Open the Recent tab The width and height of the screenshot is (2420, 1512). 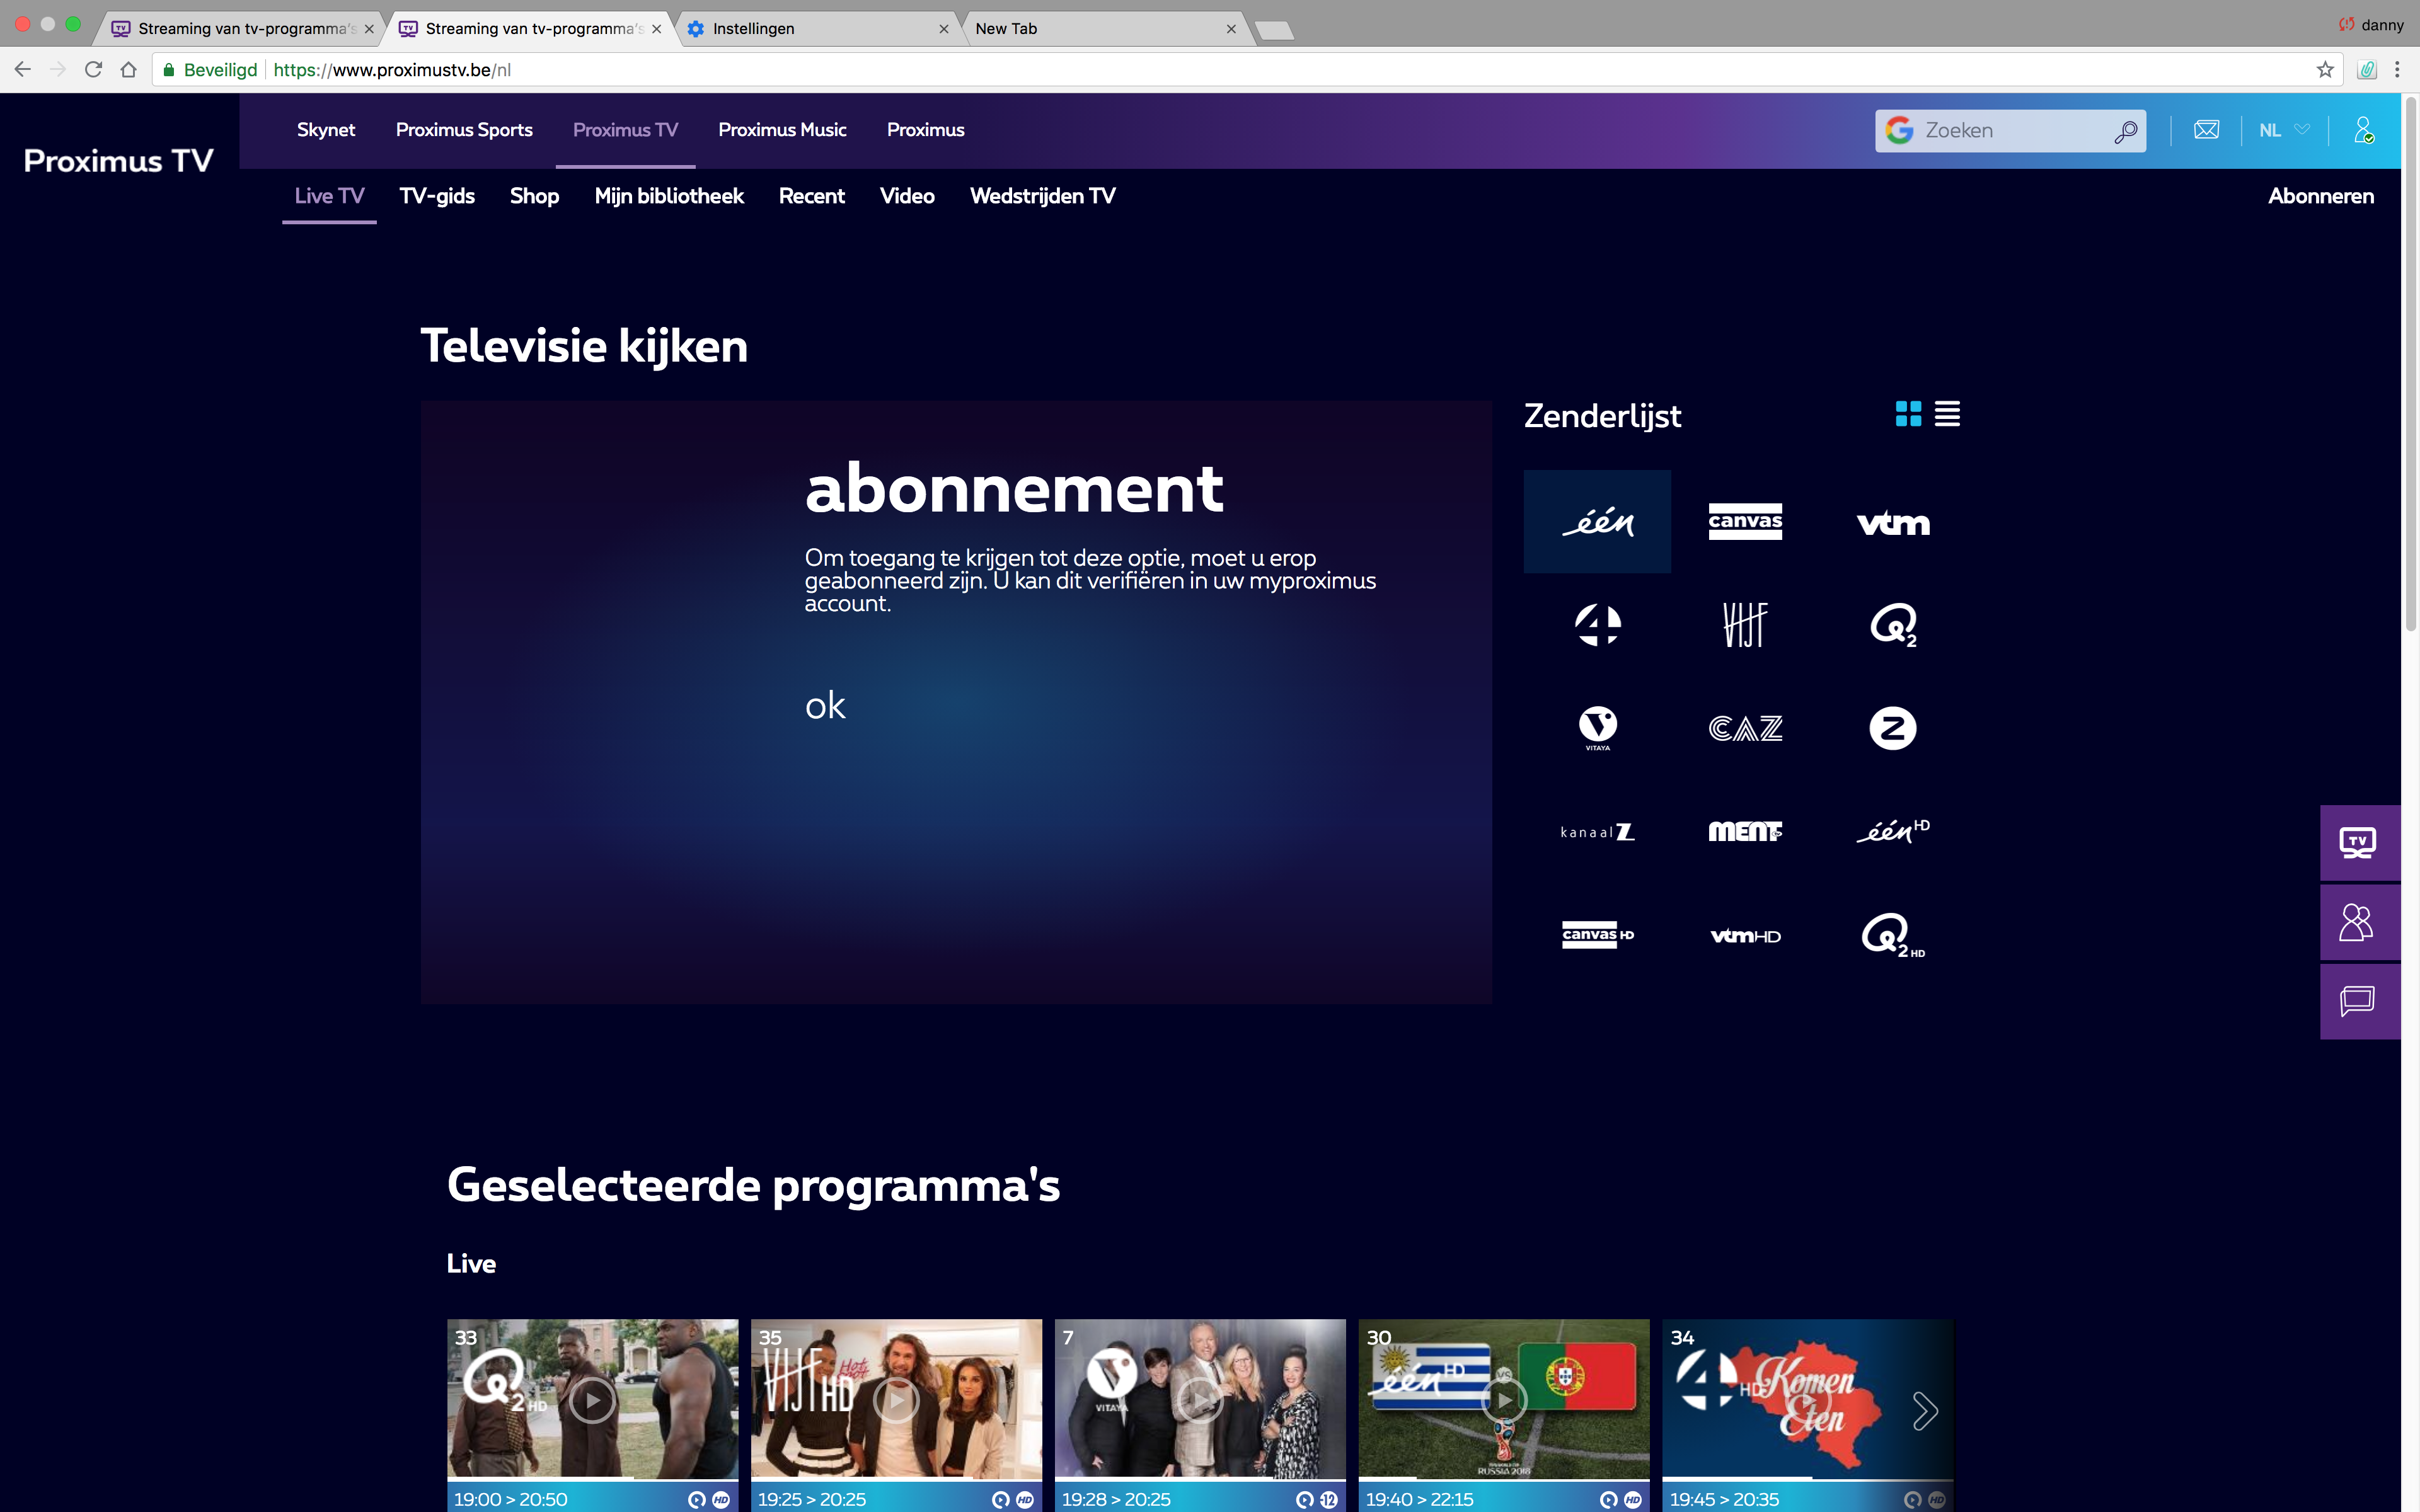812,196
